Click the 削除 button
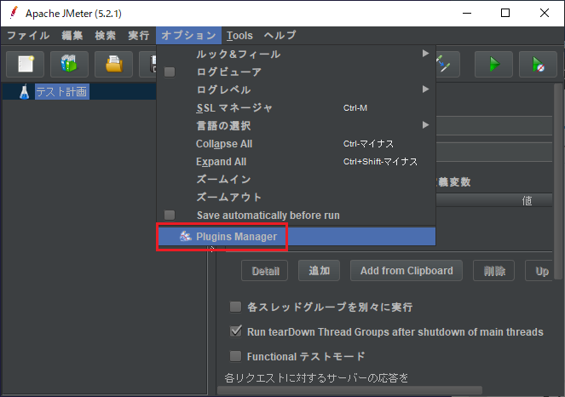565x397 pixels. tap(494, 271)
